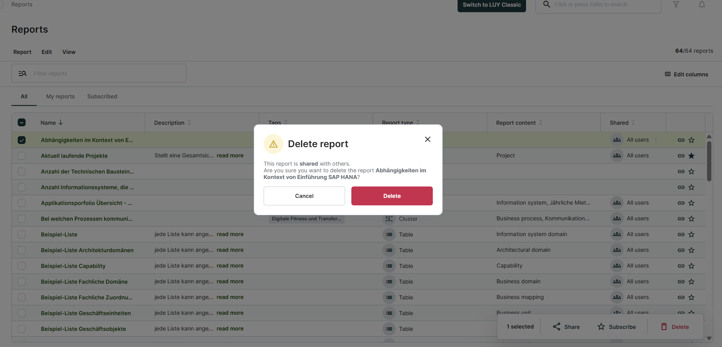Expand read more for Beispiel-Liste Capability
Viewport: 722px width, 347px height.
click(x=230, y=266)
